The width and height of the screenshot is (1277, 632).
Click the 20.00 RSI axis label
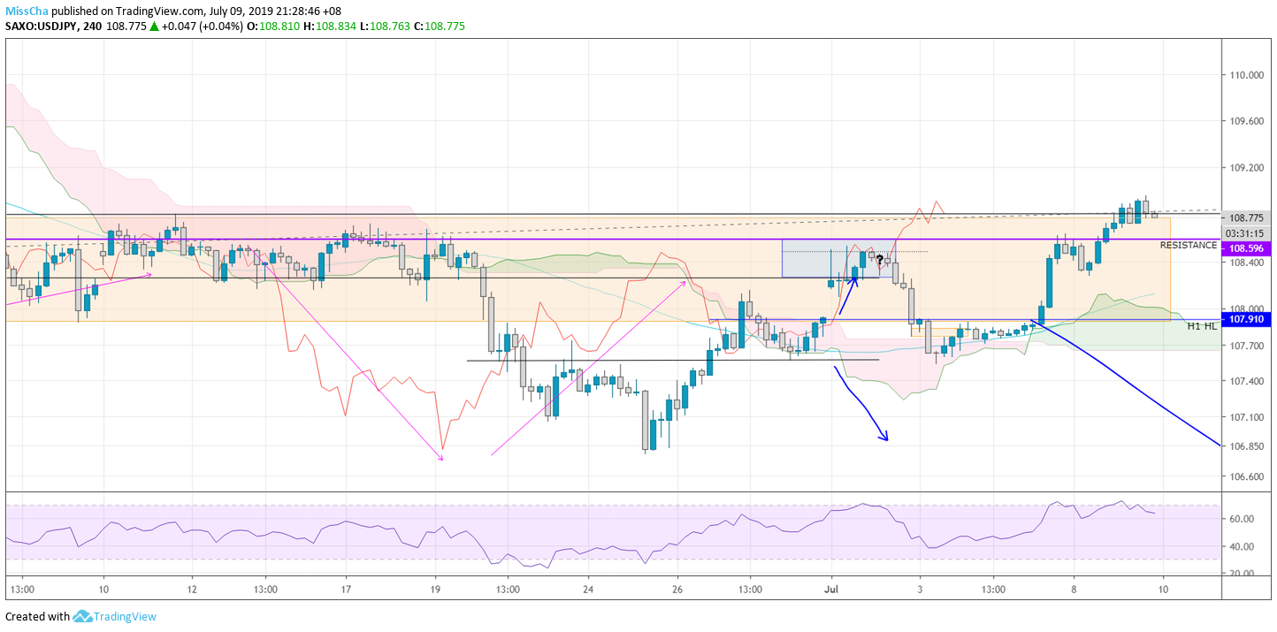1243,574
